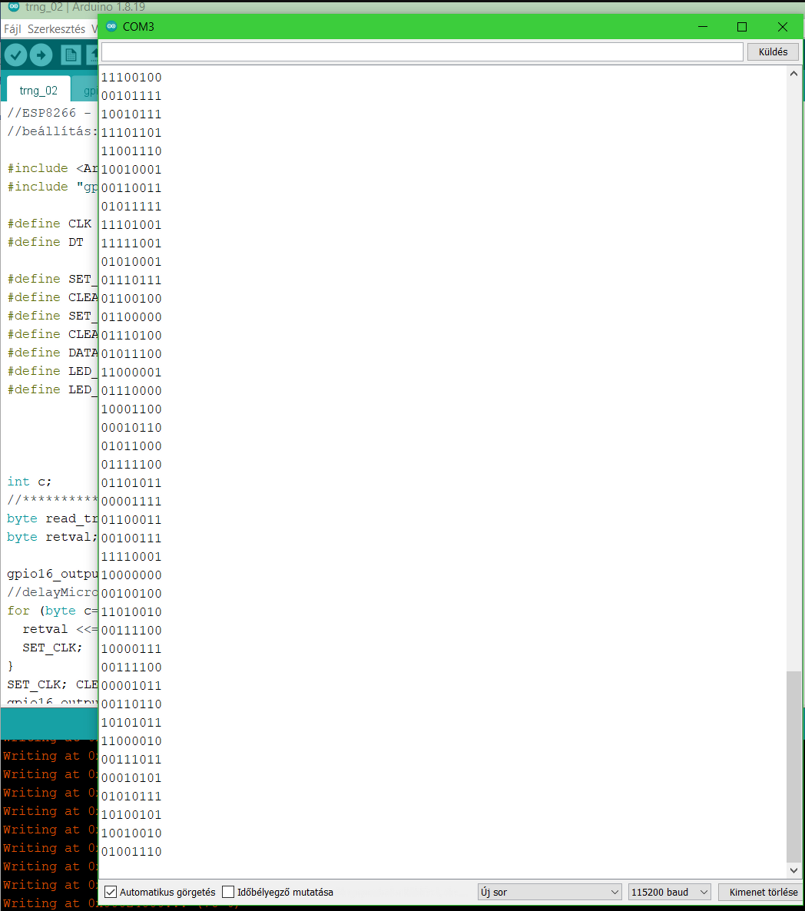Click the Arduino logo in the trng_02 title bar
805x911 pixels.
pos(14,6)
